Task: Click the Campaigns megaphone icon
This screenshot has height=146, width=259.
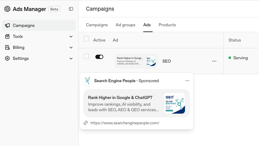Action: pos(7,25)
